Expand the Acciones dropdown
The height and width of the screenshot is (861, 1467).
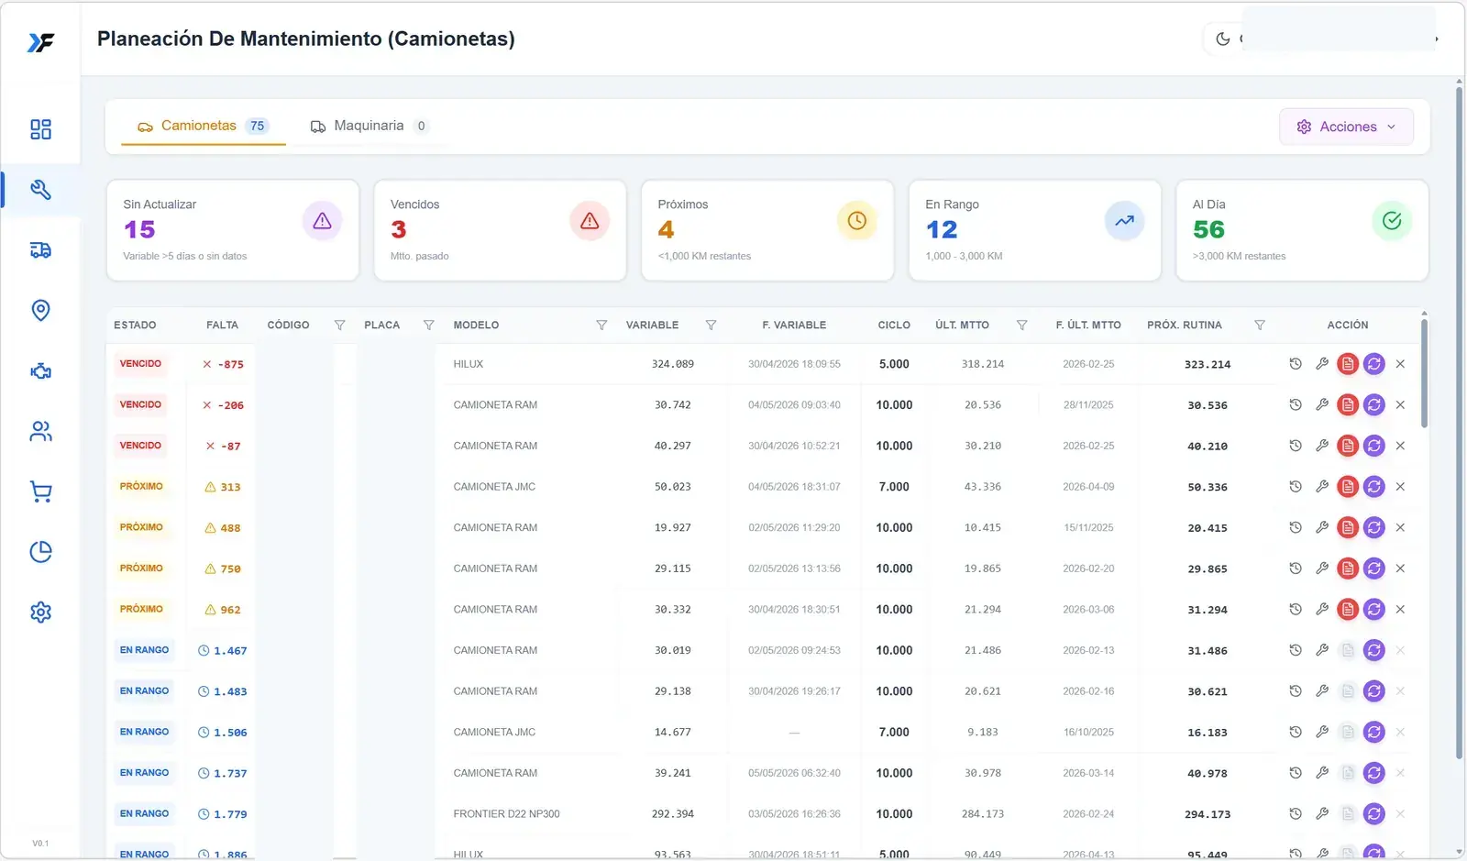[1346, 127]
